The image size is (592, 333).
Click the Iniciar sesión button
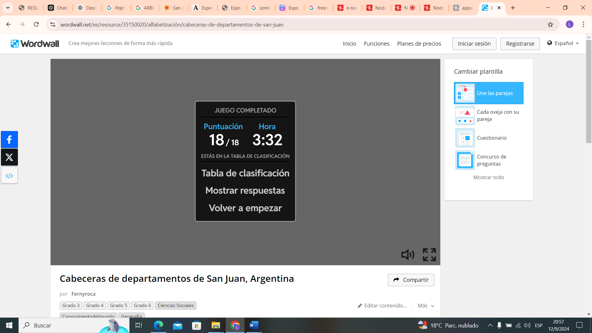coord(474,43)
